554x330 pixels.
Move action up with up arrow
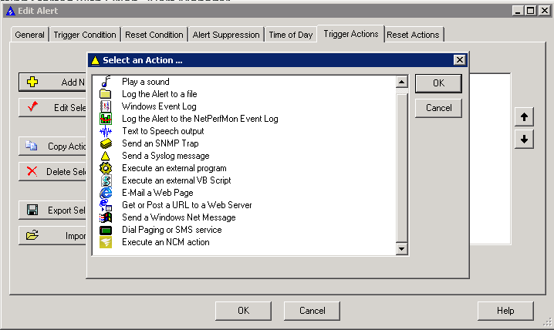[524, 117]
